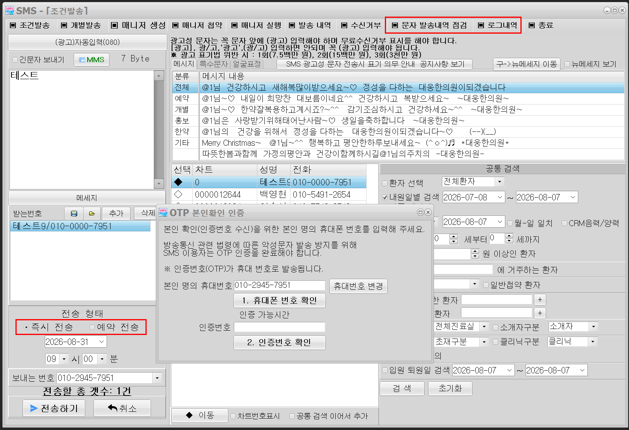Viewport: 629px width, 430px height.
Task: Click the 검 색 search button
Action: pyautogui.click(x=402, y=388)
